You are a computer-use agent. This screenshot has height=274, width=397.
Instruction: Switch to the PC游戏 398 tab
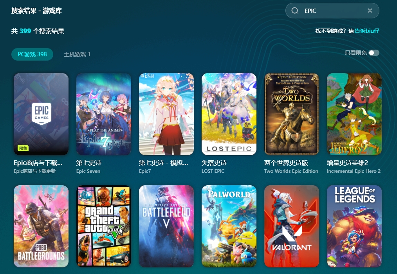(32, 54)
